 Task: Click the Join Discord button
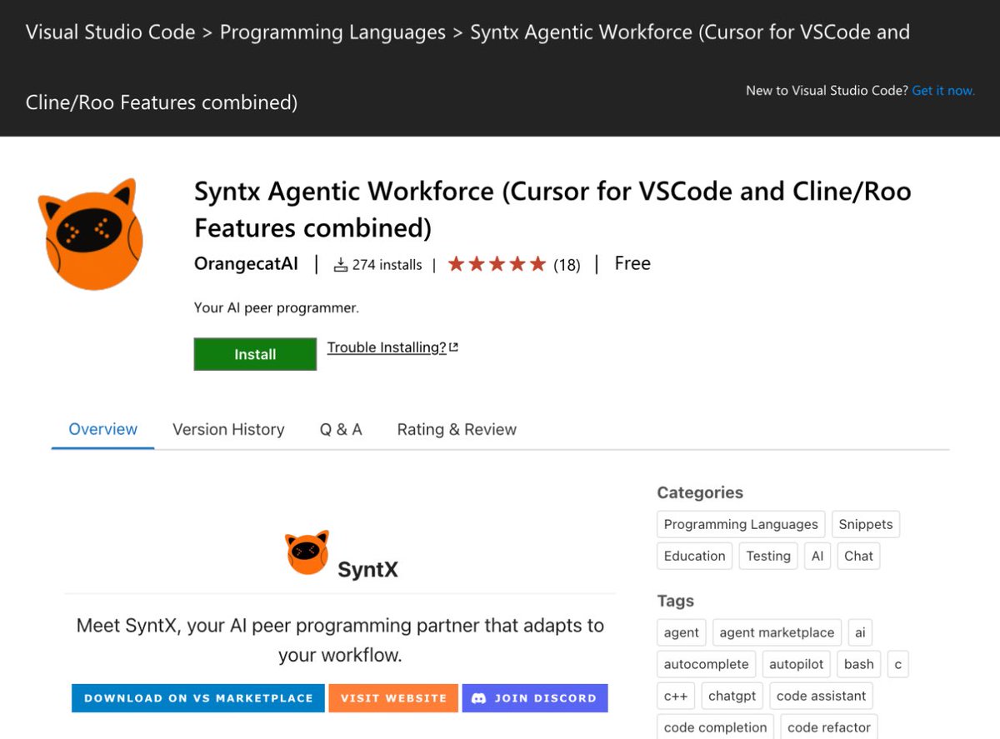[535, 698]
